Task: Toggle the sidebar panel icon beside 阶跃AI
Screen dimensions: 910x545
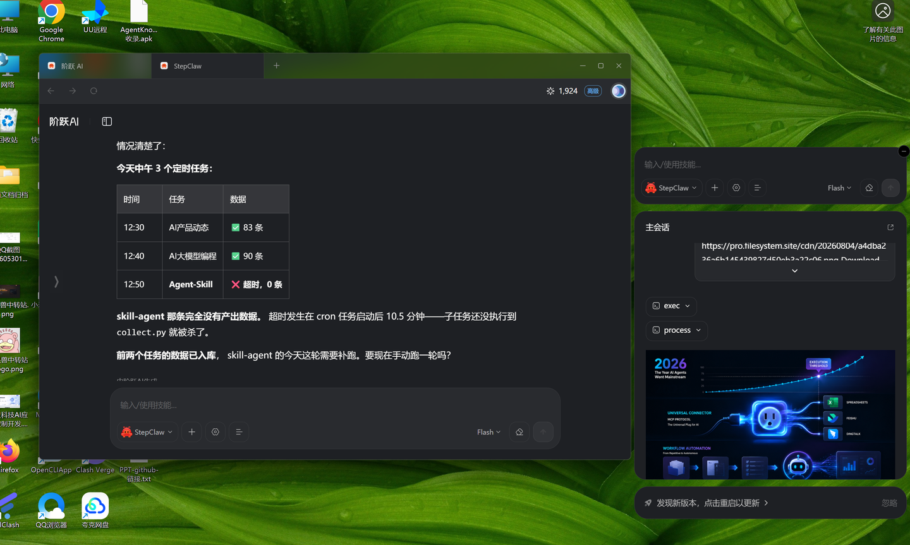Action: coord(107,121)
